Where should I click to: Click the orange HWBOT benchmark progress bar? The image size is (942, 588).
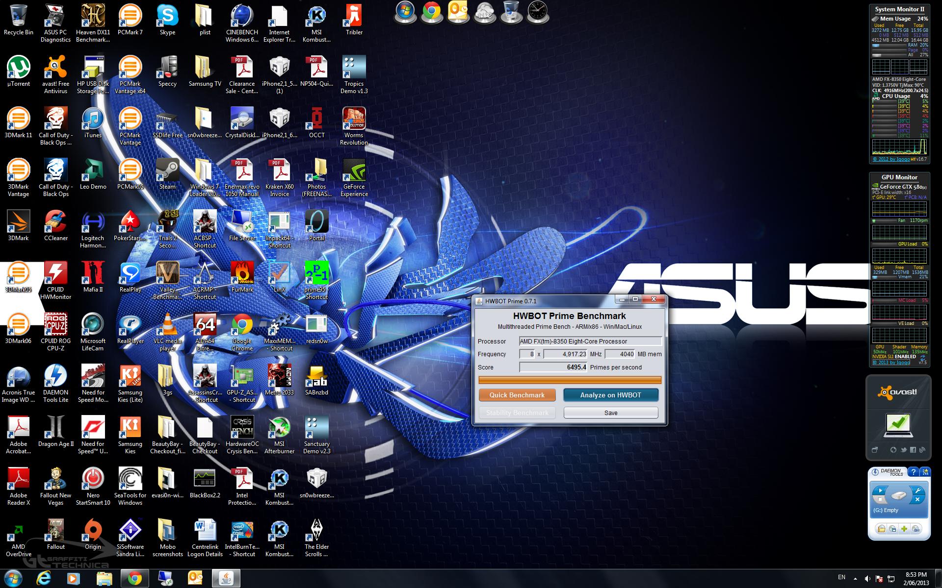point(570,380)
